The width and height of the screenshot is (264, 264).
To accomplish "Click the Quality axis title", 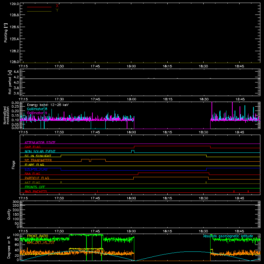I will 9,214.
